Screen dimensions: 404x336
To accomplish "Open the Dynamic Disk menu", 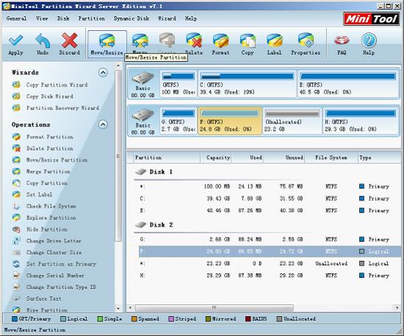I will [131, 18].
